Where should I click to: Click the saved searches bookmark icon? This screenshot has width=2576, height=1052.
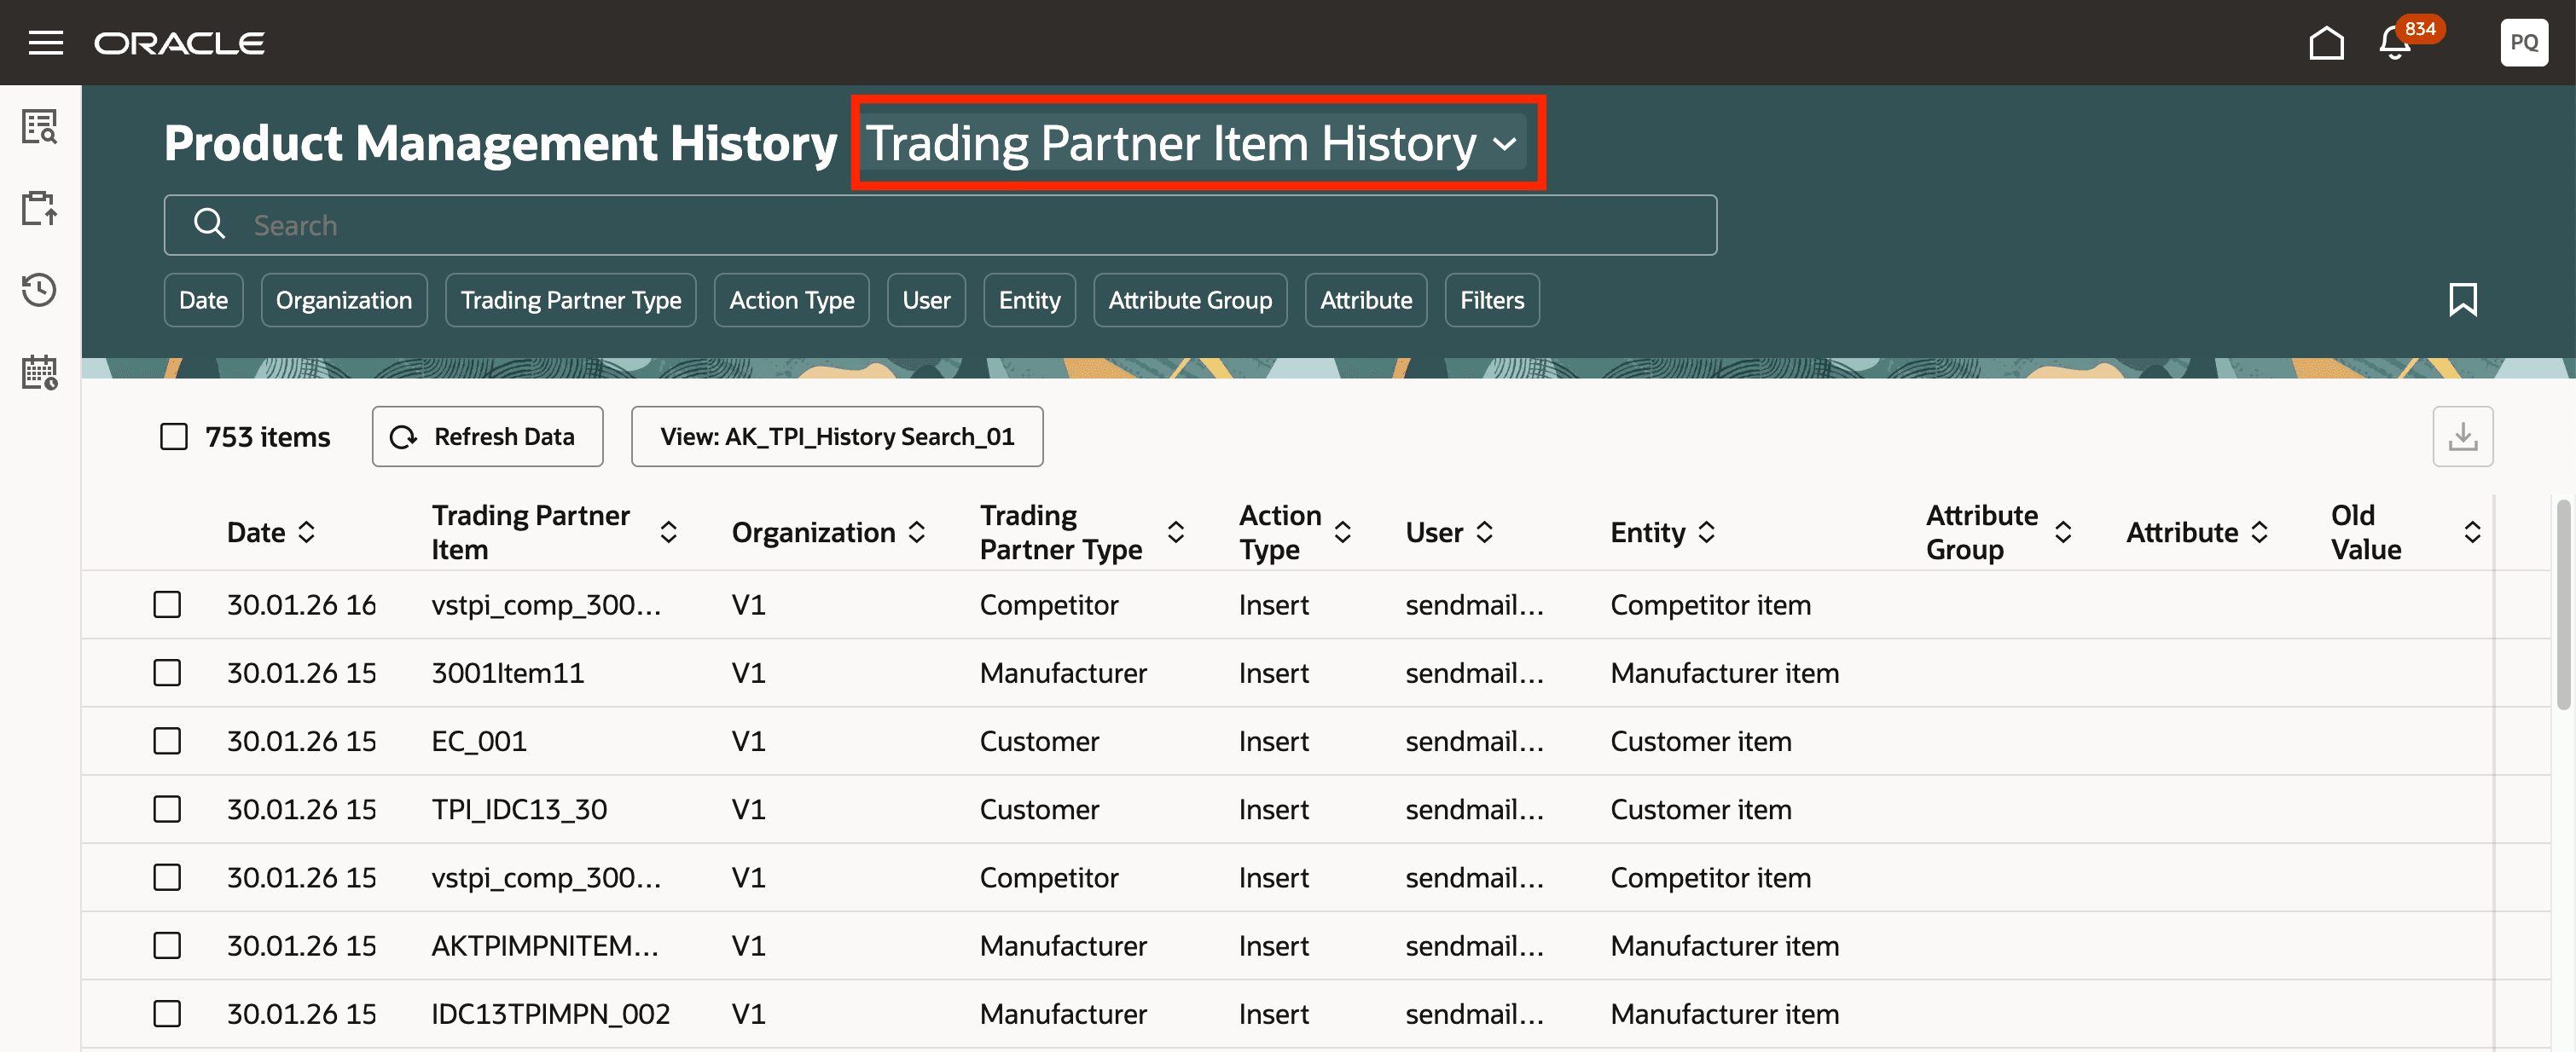tap(2462, 300)
